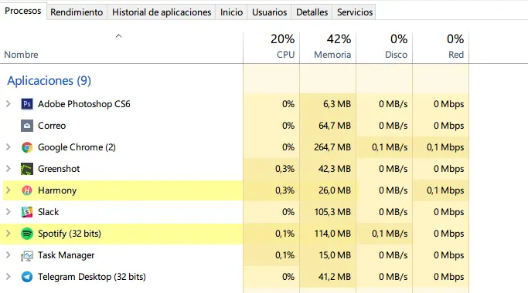The height and width of the screenshot is (293, 528).
Task: Click the 114,0 MB memory value
Action: (332, 234)
